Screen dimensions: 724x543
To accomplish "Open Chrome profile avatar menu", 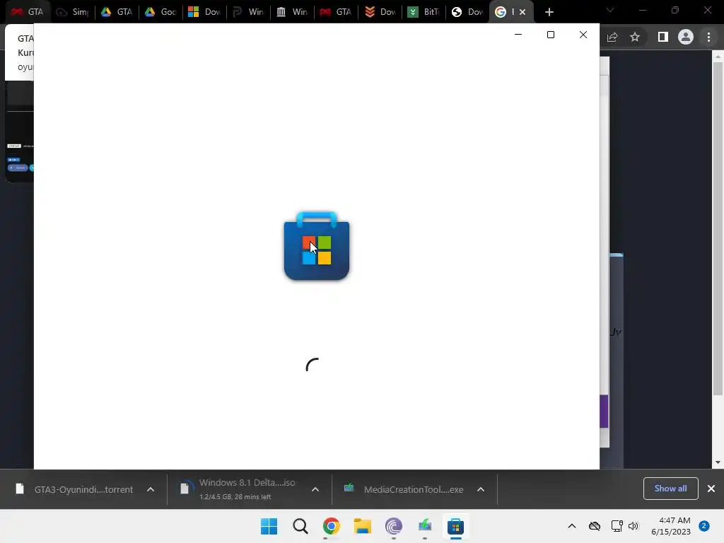I will [686, 37].
